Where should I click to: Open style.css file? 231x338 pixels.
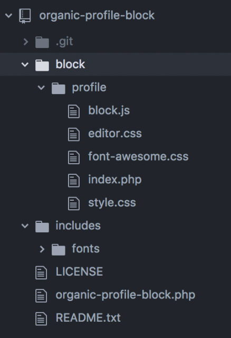click(x=112, y=203)
